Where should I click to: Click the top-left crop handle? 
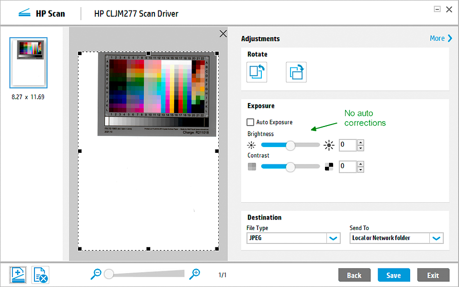[x=79, y=53]
